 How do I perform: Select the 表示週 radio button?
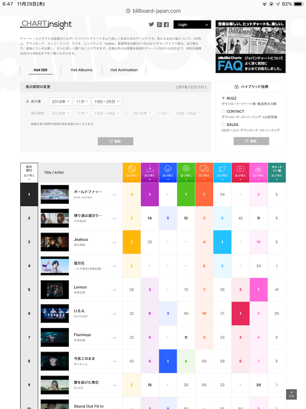[27, 101]
